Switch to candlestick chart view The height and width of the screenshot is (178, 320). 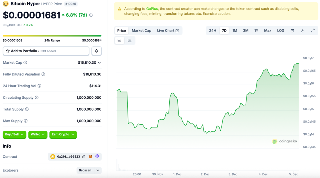(129, 40)
